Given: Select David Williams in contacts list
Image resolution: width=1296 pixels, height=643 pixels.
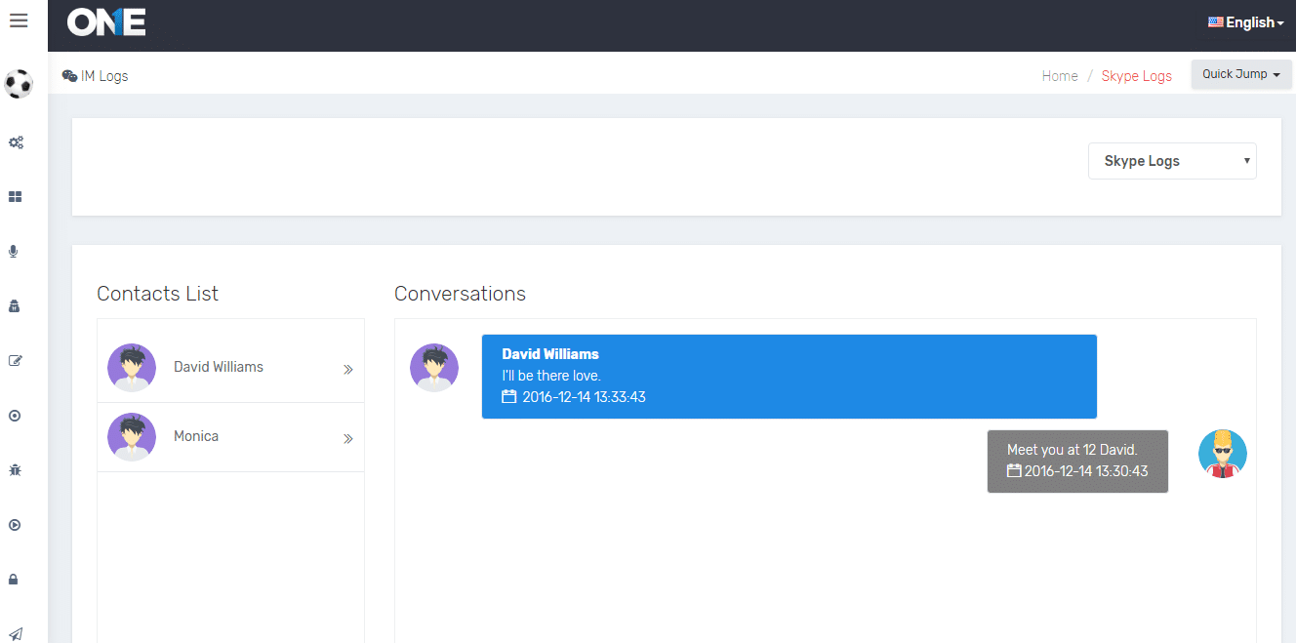Looking at the screenshot, I should 219,367.
